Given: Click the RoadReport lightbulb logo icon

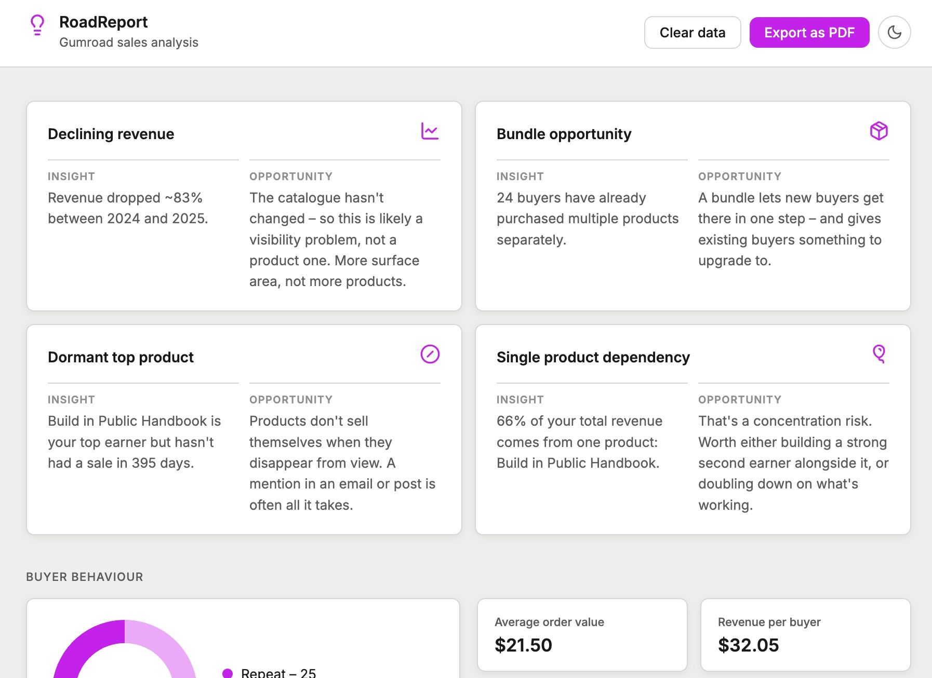Looking at the screenshot, I should [37, 24].
